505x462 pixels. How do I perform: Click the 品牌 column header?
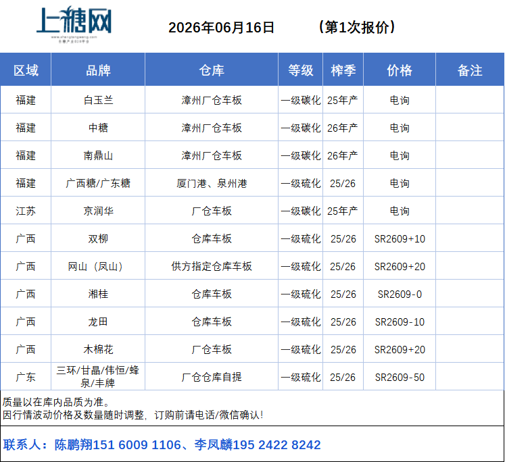pos(98,70)
